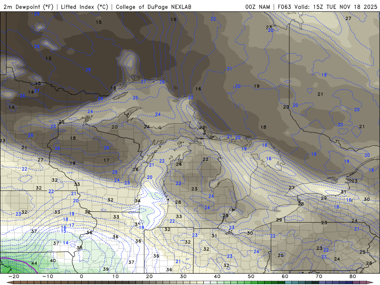Click the "80" color scale label
380x285 pixels.
pos(353,276)
